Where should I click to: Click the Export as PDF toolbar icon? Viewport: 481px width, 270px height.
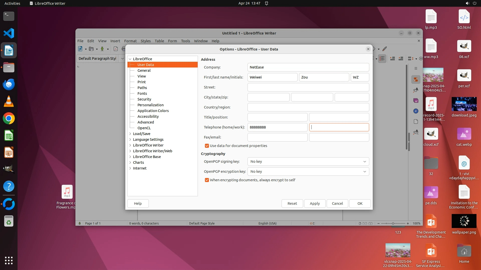coord(115,49)
